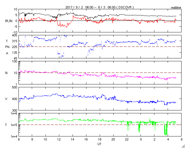Click the '18' hour label on the time axis
Viewport: 185px width, 148px height.
point(100,140)
